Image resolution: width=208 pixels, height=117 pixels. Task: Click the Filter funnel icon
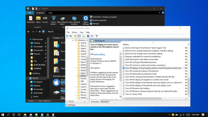(x=96, y=36)
